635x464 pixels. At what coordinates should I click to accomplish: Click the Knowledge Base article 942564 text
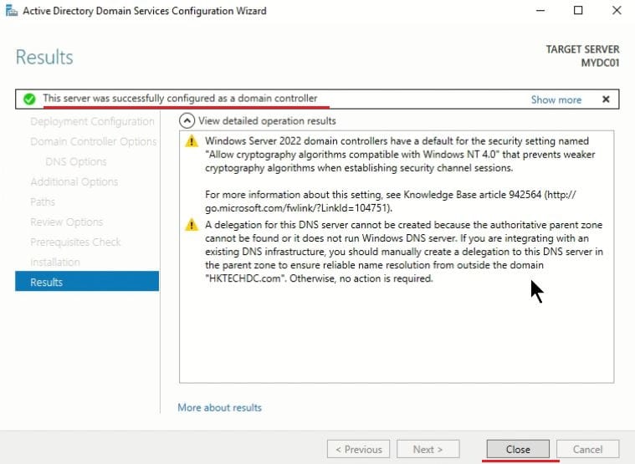[472, 195]
